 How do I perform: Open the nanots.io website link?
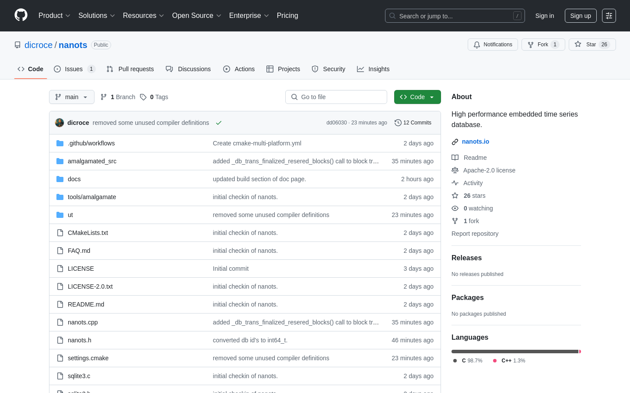(x=476, y=141)
